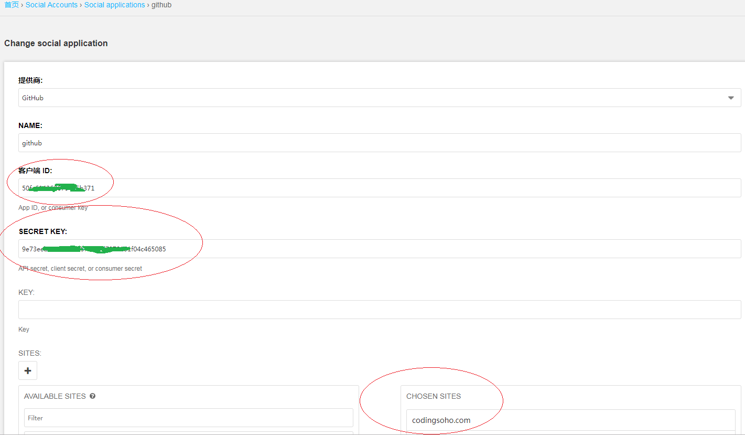
Task: Open Social Accounts breadcrumb link
Action: (x=51, y=5)
